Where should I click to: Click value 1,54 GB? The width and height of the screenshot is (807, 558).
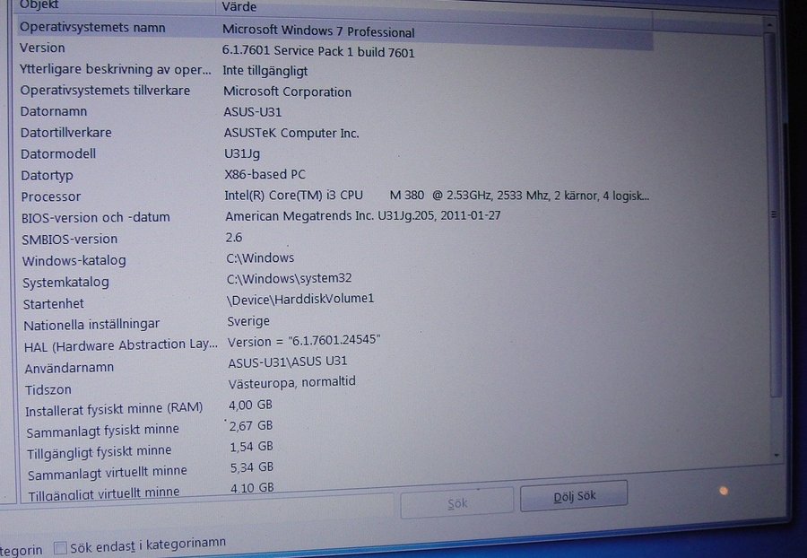point(252,446)
